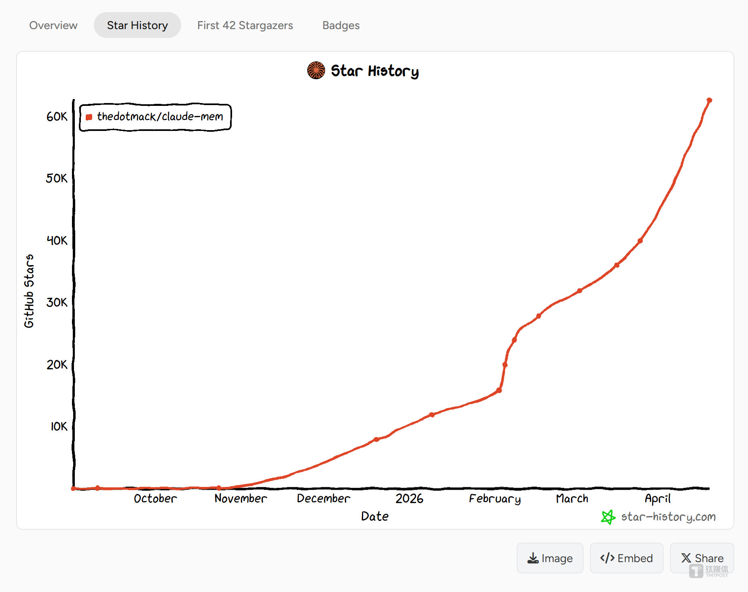Screen dimensions: 748x592
Task: Click the download icon on the Image button
Action: [533, 558]
